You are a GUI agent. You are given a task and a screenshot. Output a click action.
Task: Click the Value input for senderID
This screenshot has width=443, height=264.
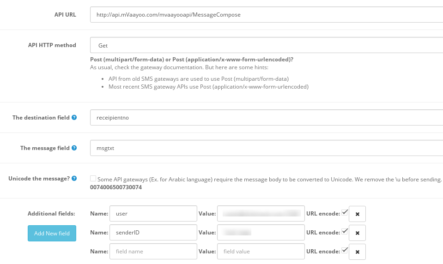coord(261,233)
